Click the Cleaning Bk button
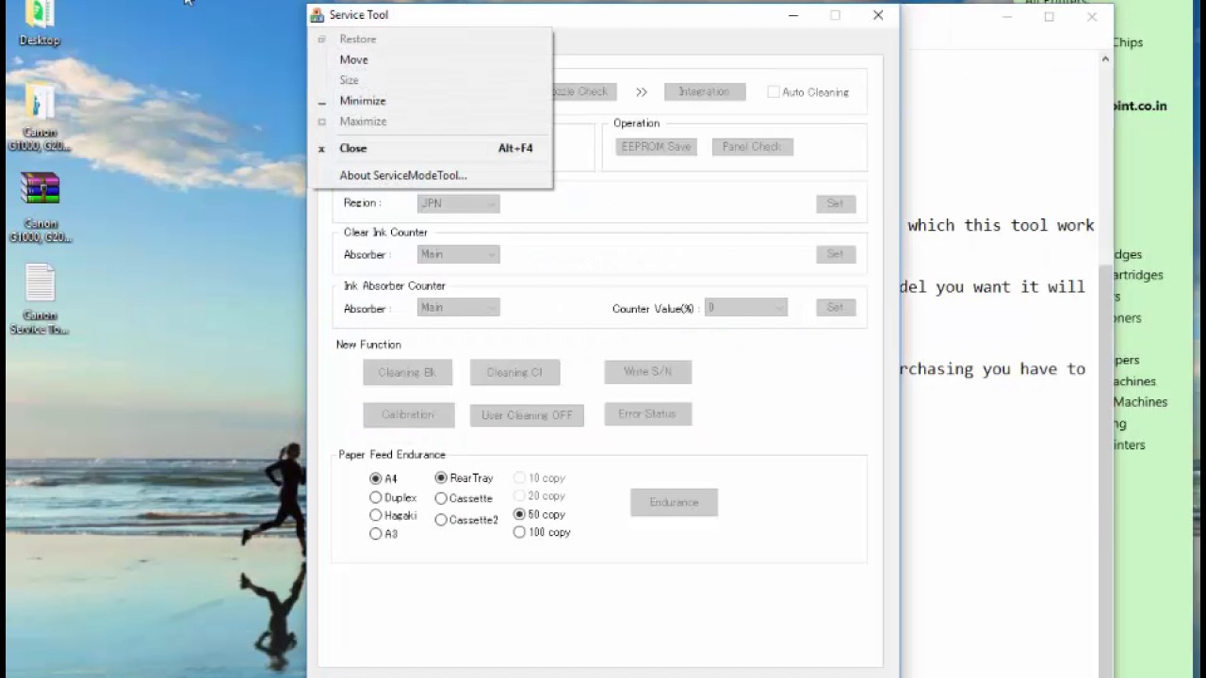This screenshot has height=678, width=1206. pos(407,372)
